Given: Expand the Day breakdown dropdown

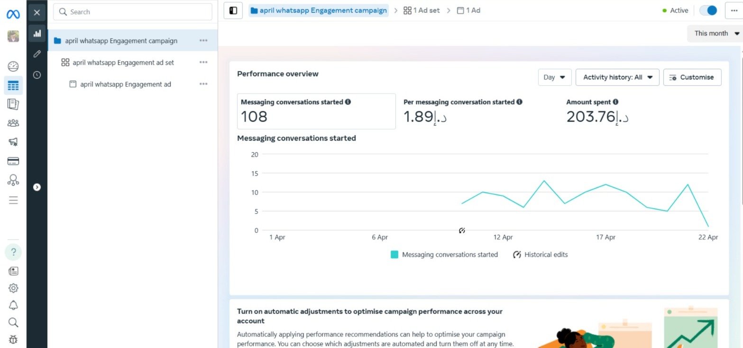Looking at the screenshot, I should tap(554, 77).
